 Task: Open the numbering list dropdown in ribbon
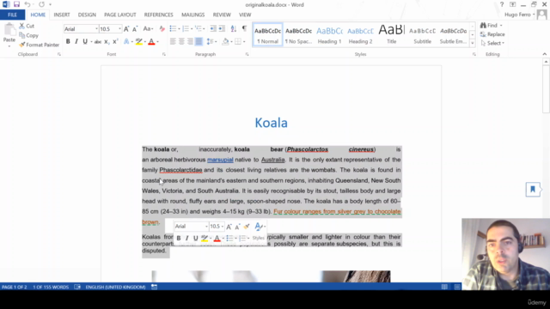(x=192, y=29)
